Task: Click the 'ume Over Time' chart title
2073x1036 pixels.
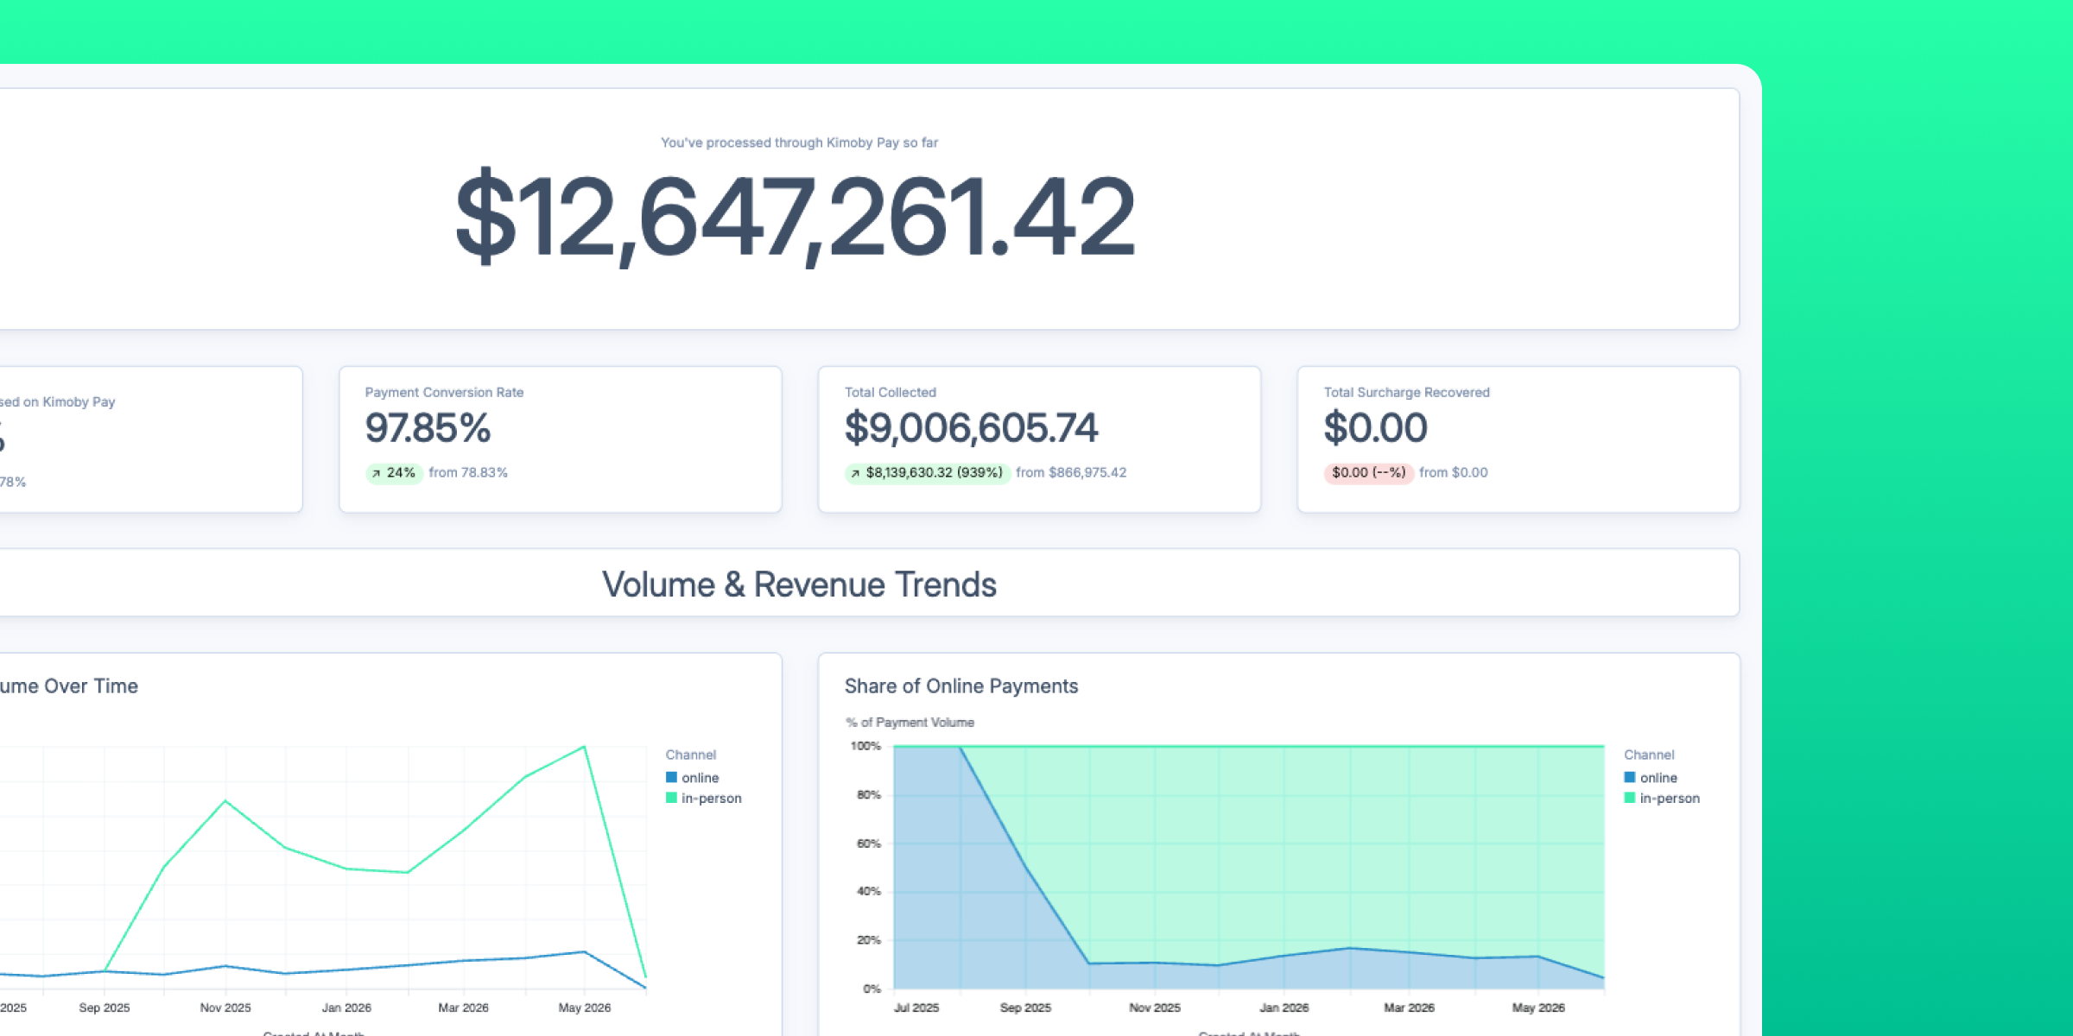Action: pyautogui.click(x=69, y=686)
